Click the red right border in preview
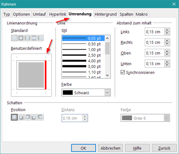Screen dimensions: 179x154 tap(46, 75)
